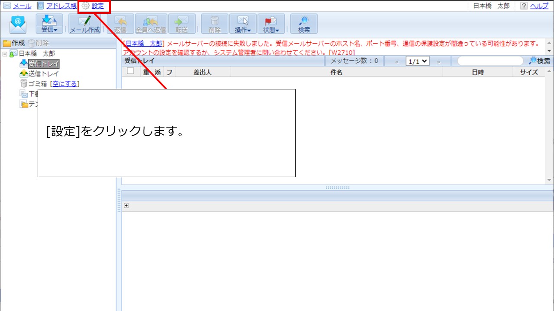Click the Compose mail (メール作成) icon
This screenshot has height=311, width=554.
point(85,24)
